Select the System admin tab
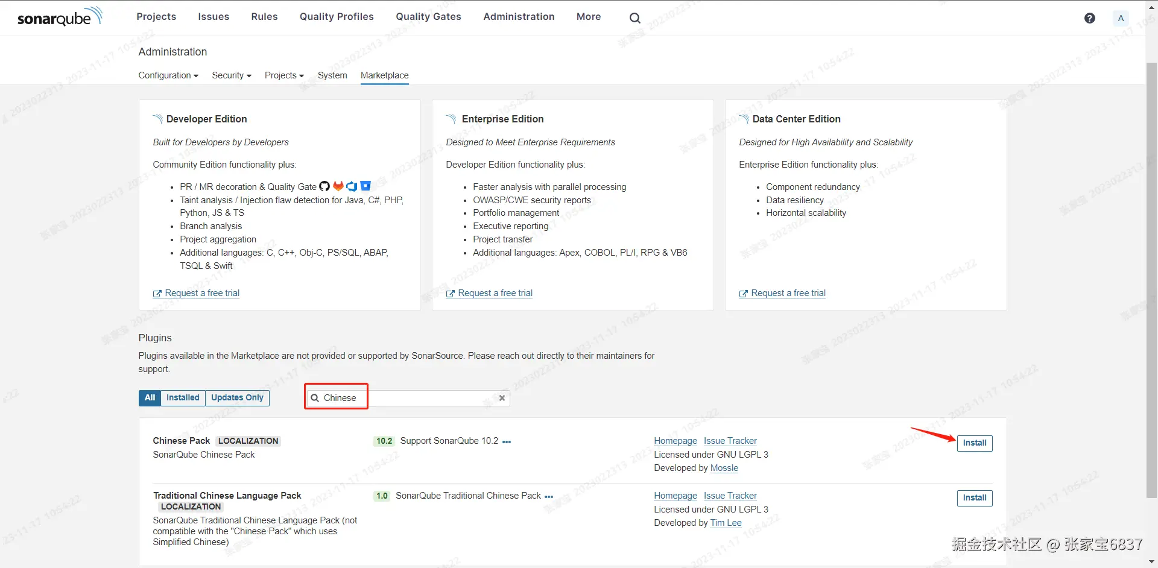Image resolution: width=1158 pixels, height=568 pixels. pos(332,75)
